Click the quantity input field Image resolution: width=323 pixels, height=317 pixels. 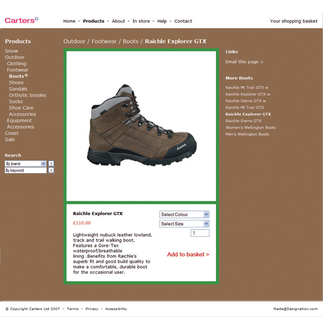(x=200, y=233)
